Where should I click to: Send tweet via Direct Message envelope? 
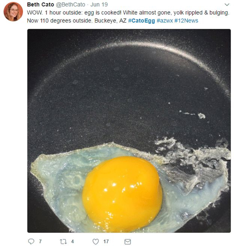pos(127,241)
